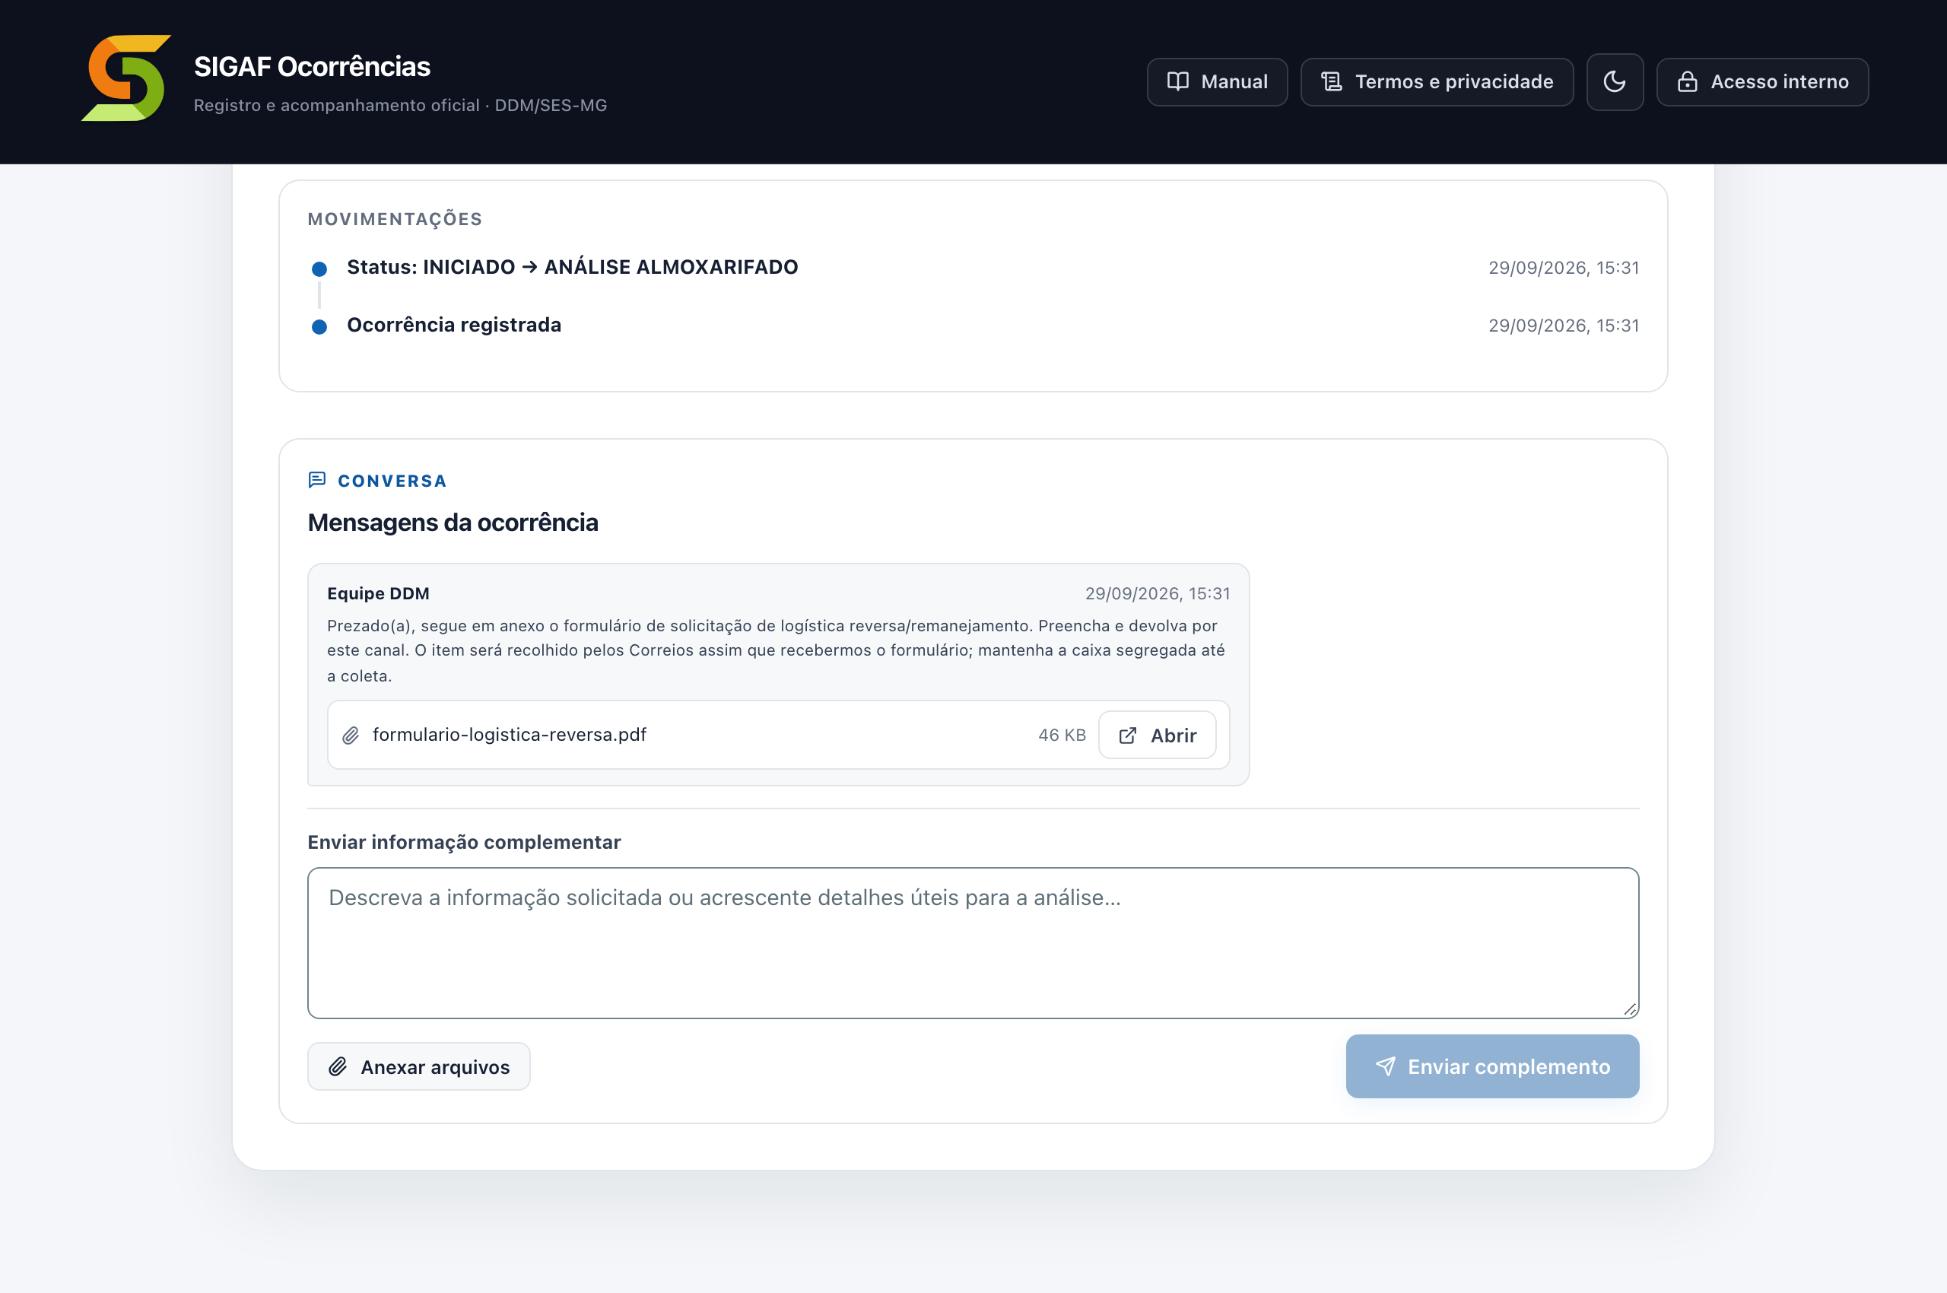Click timestamp of Ocorrência registrada entry

[1563, 325]
